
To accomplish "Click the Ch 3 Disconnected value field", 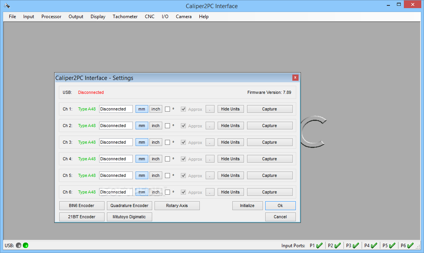I will pos(116,142).
